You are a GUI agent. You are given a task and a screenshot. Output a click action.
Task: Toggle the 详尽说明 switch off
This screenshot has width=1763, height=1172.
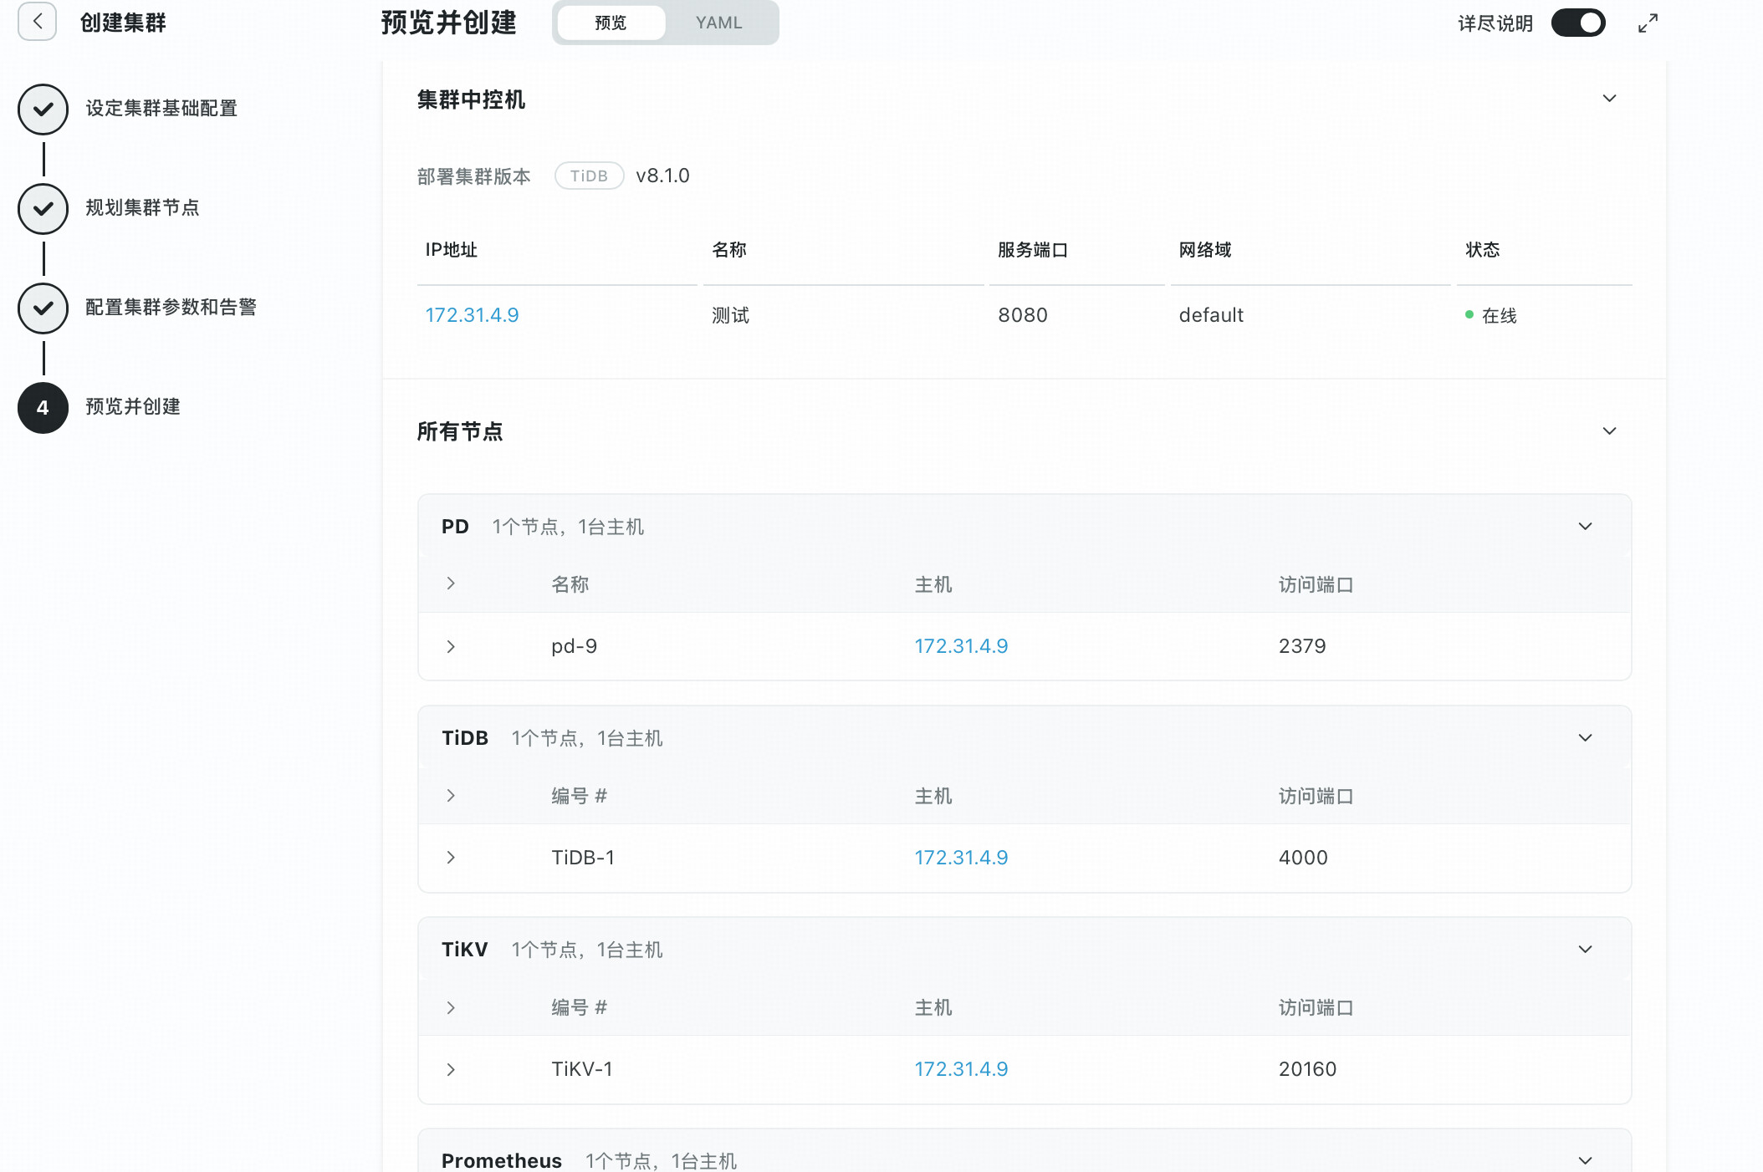pyautogui.click(x=1578, y=23)
